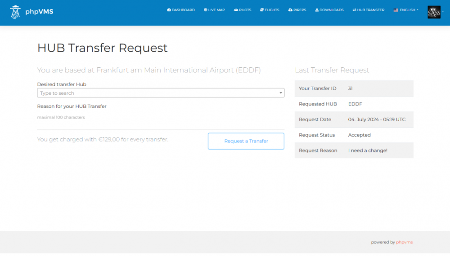Image resolution: width=450 pixels, height=256 pixels.
Task: Click the SASS user avatar image
Action: click(434, 12)
